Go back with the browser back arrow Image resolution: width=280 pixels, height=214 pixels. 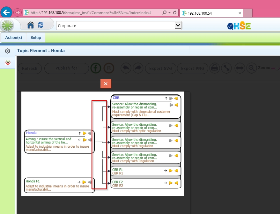pos(6,12)
